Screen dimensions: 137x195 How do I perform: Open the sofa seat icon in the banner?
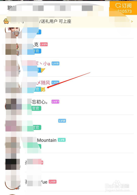coord(6,21)
